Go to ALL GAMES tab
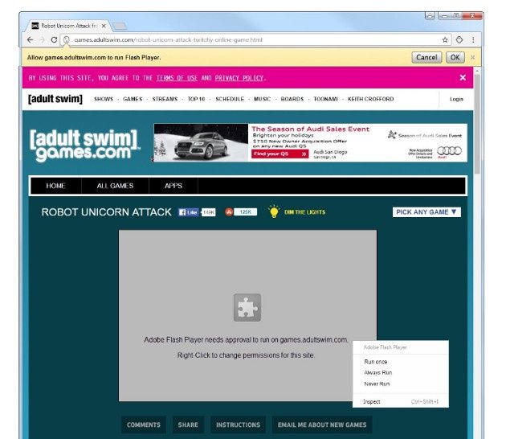 115,186
